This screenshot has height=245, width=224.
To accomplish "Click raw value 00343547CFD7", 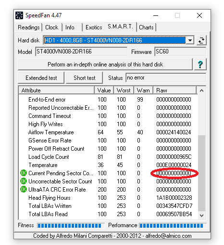I will [174, 206].
